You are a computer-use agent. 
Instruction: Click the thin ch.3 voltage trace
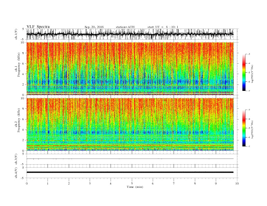130,159
